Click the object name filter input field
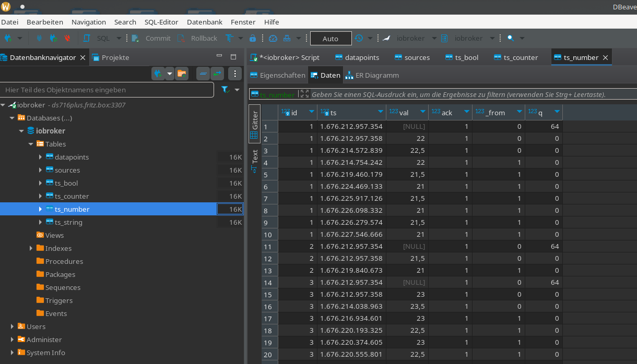This screenshot has height=364, width=637. pyautogui.click(x=107, y=90)
